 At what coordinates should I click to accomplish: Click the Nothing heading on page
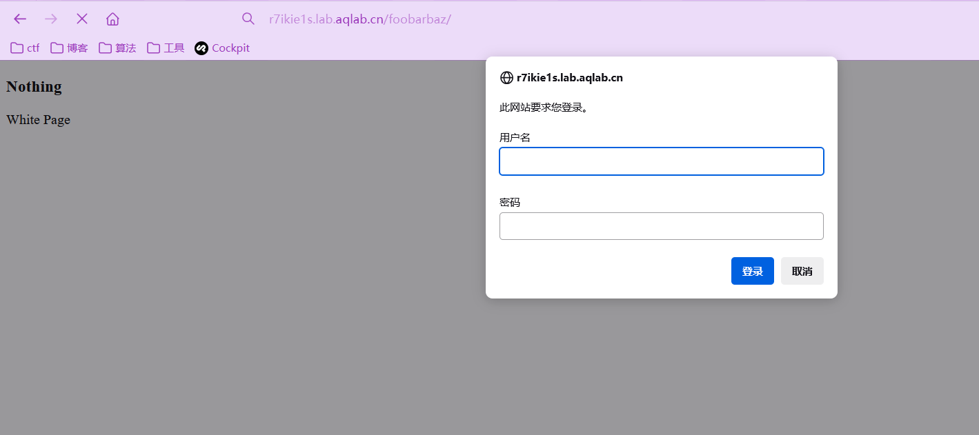click(x=34, y=87)
